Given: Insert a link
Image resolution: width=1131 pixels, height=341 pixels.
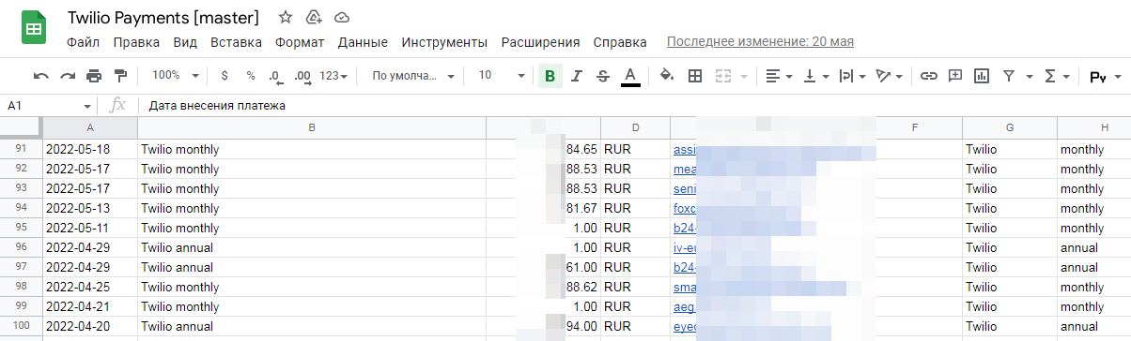Looking at the screenshot, I should [929, 76].
